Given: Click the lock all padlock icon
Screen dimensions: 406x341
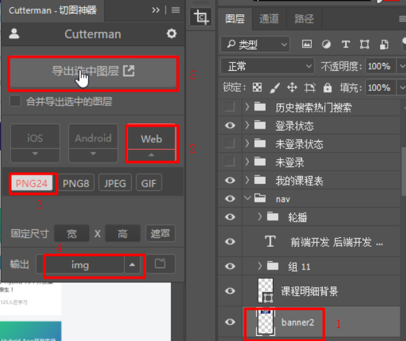Looking at the screenshot, I should tap(327, 87).
